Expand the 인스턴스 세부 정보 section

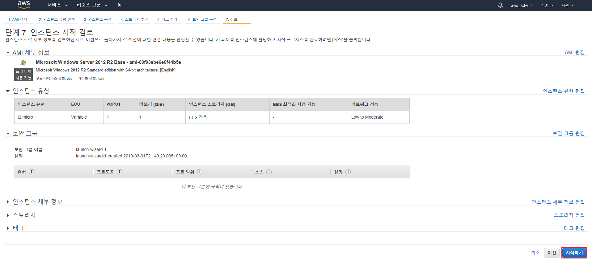pyautogui.click(x=8, y=202)
